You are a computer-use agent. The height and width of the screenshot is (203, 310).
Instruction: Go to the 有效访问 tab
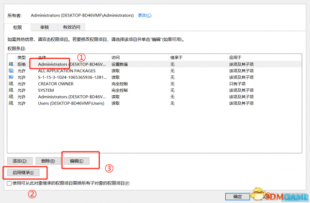tap(71, 28)
